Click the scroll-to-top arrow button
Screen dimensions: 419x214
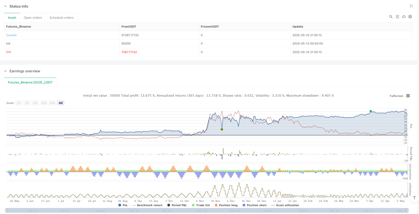pos(414,198)
